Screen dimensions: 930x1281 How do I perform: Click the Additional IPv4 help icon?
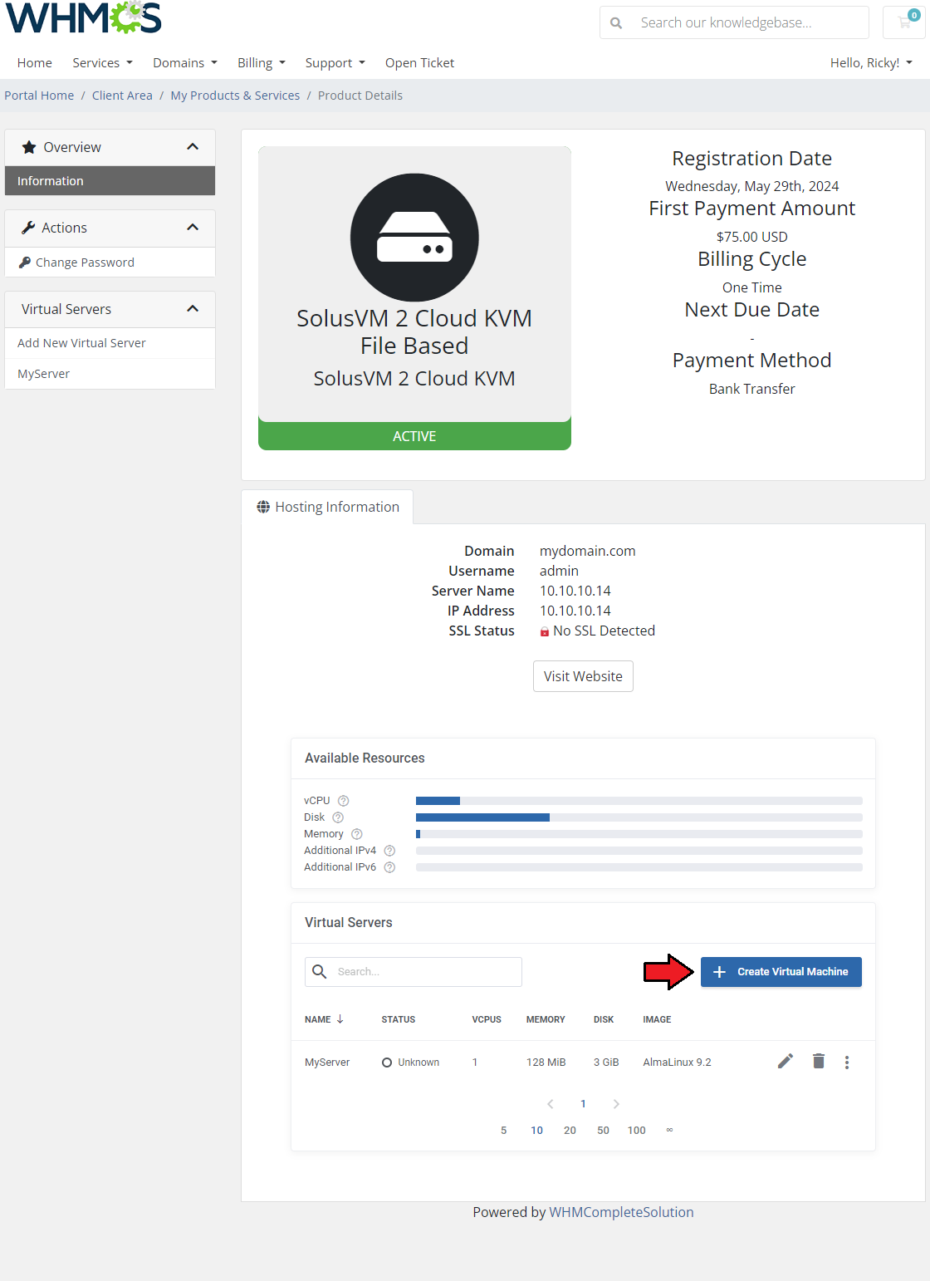point(389,851)
